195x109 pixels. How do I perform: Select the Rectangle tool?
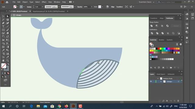pyautogui.click(x=3, y=30)
